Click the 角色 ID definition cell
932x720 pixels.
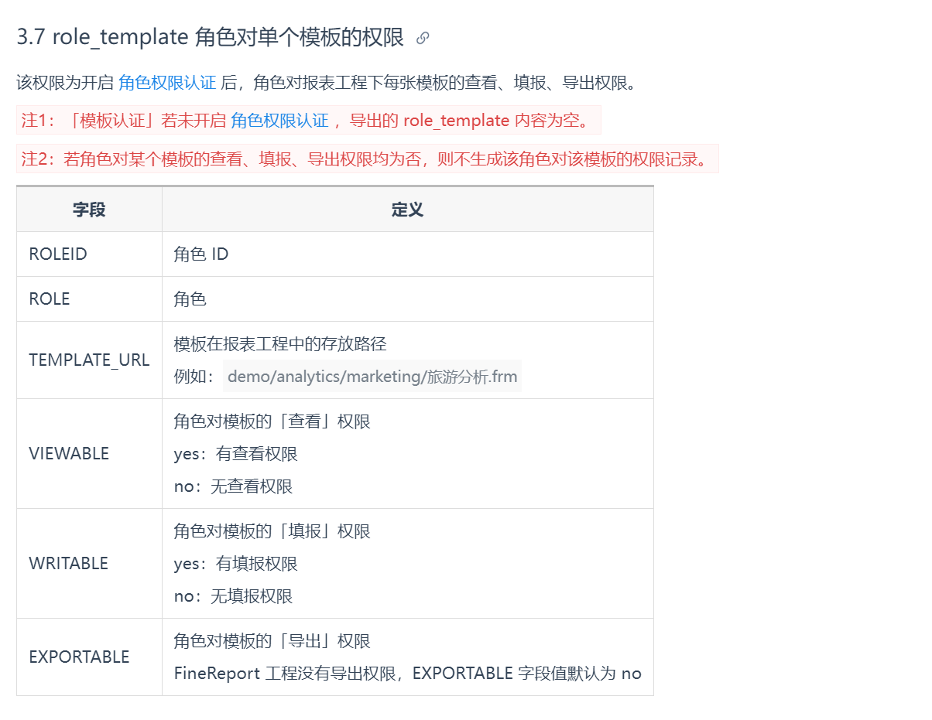point(407,254)
